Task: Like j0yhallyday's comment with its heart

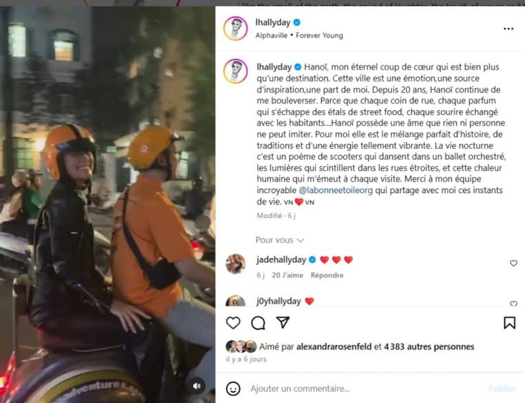Action: pyautogui.click(x=513, y=304)
